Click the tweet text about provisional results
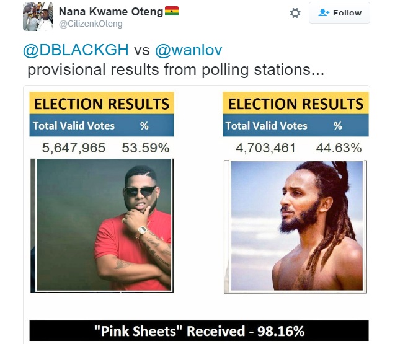 pos(175,70)
